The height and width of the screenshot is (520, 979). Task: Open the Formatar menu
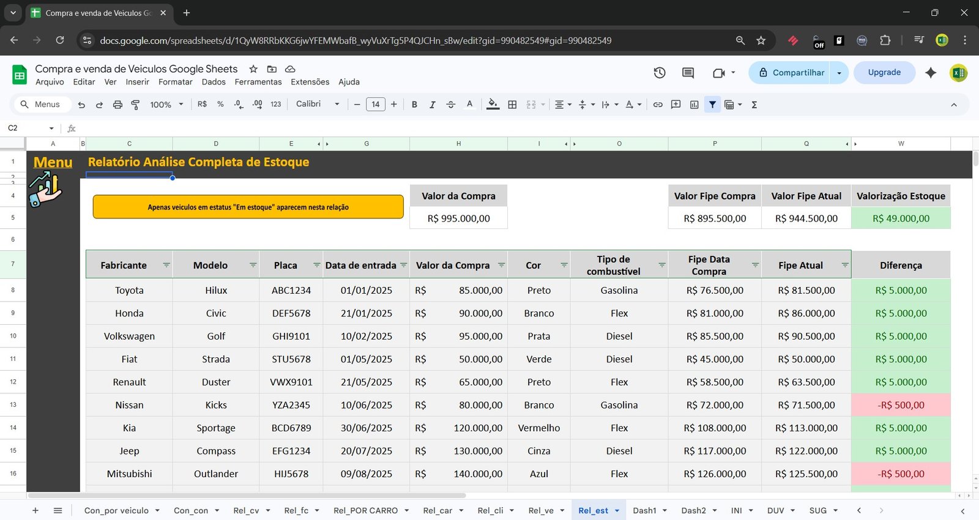pyautogui.click(x=176, y=82)
